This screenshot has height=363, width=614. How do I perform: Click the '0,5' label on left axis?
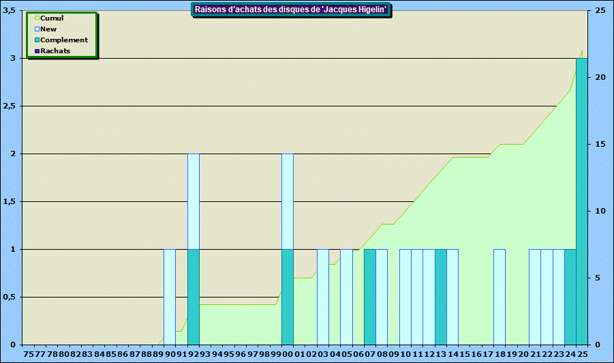point(10,297)
